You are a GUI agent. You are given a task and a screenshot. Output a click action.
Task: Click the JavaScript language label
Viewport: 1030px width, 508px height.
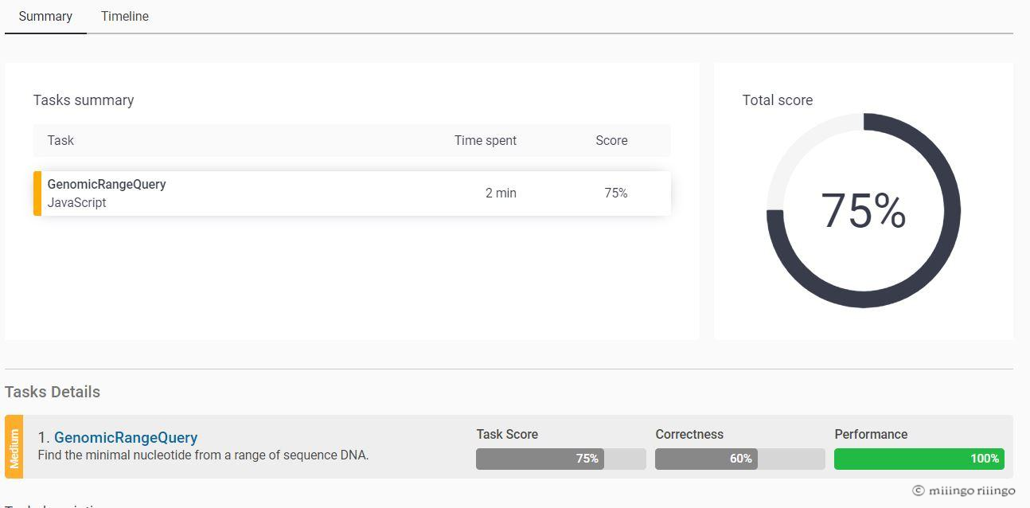(x=76, y=202)
